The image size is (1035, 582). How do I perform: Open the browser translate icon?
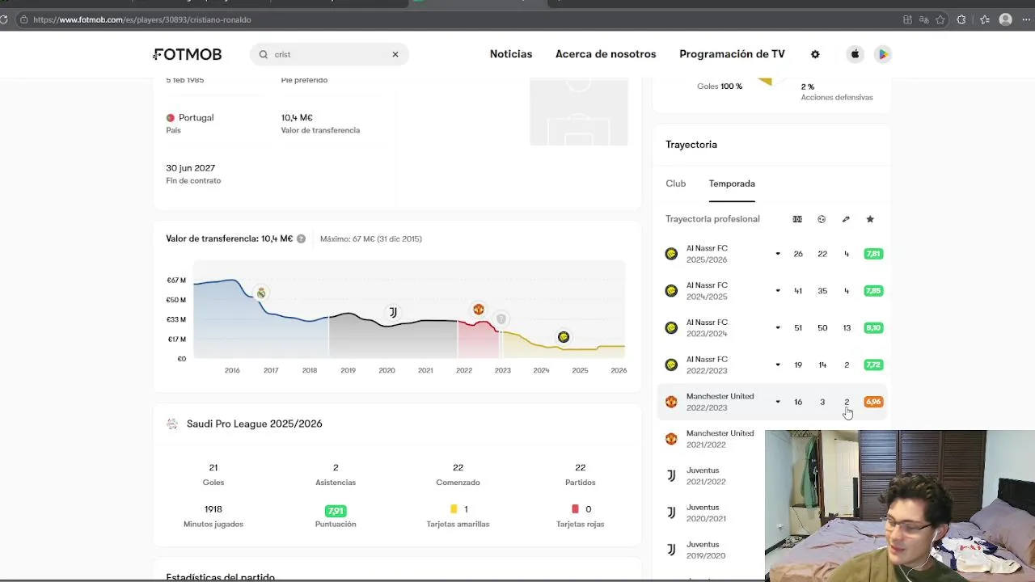(x=924, y=19)
